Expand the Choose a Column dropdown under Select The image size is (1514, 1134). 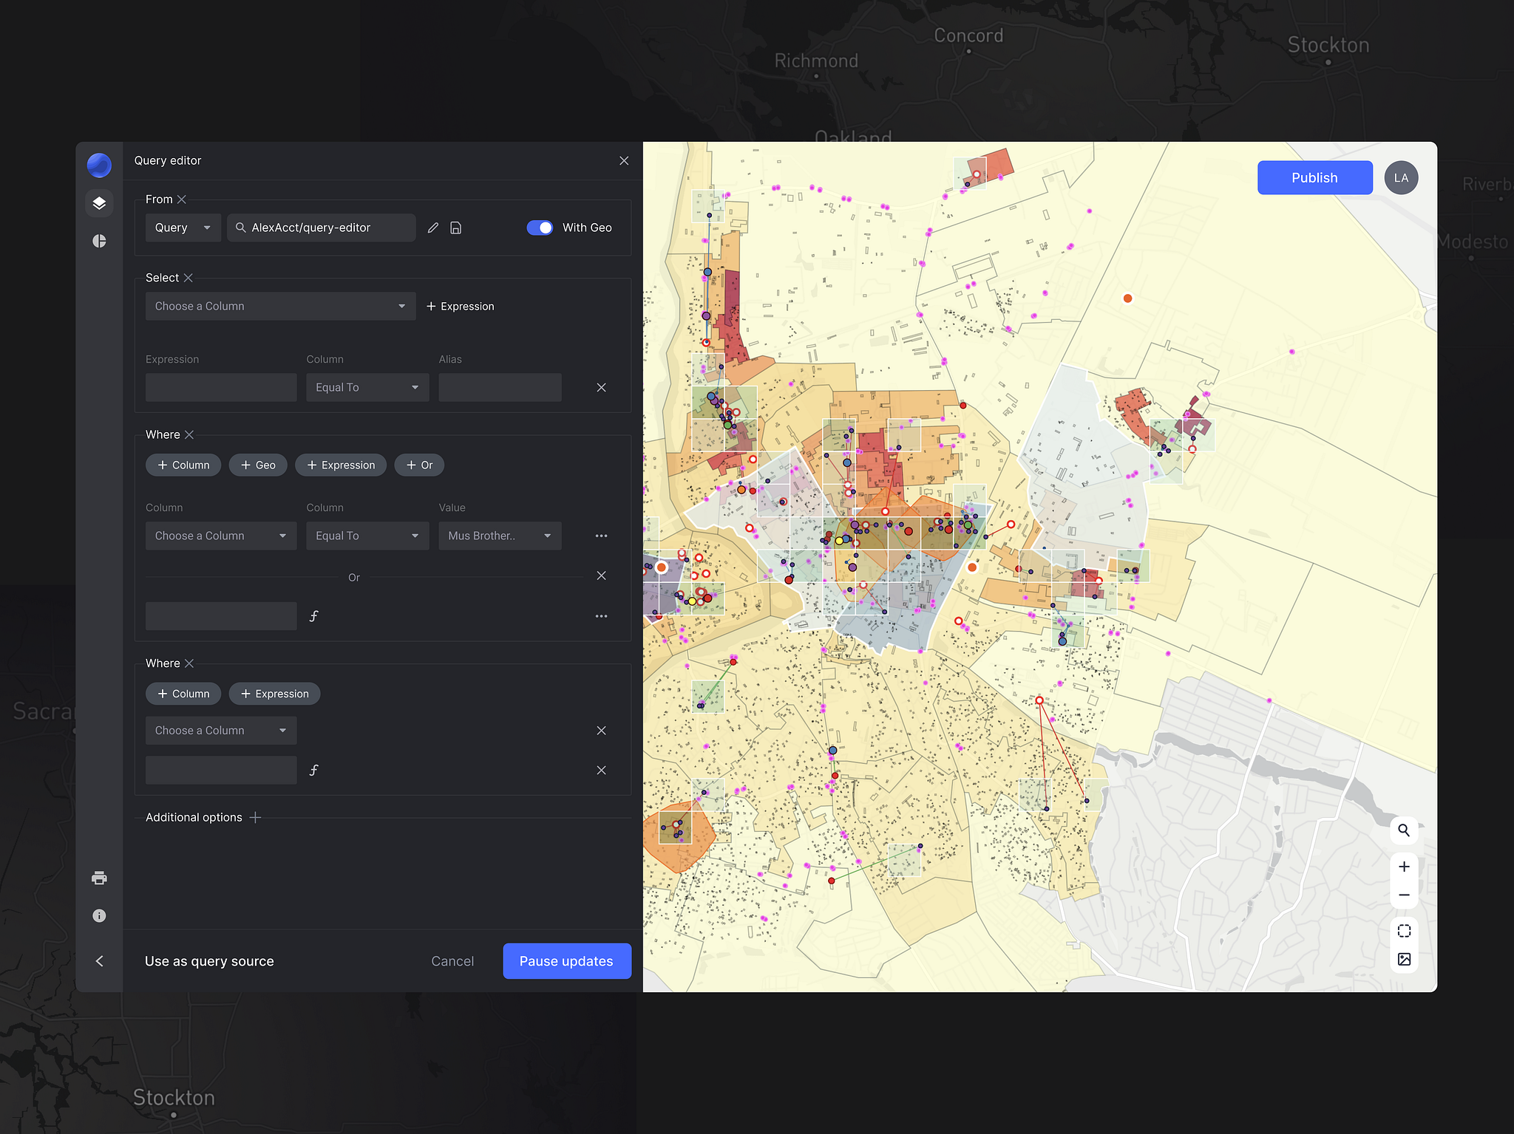pos(280,306)
